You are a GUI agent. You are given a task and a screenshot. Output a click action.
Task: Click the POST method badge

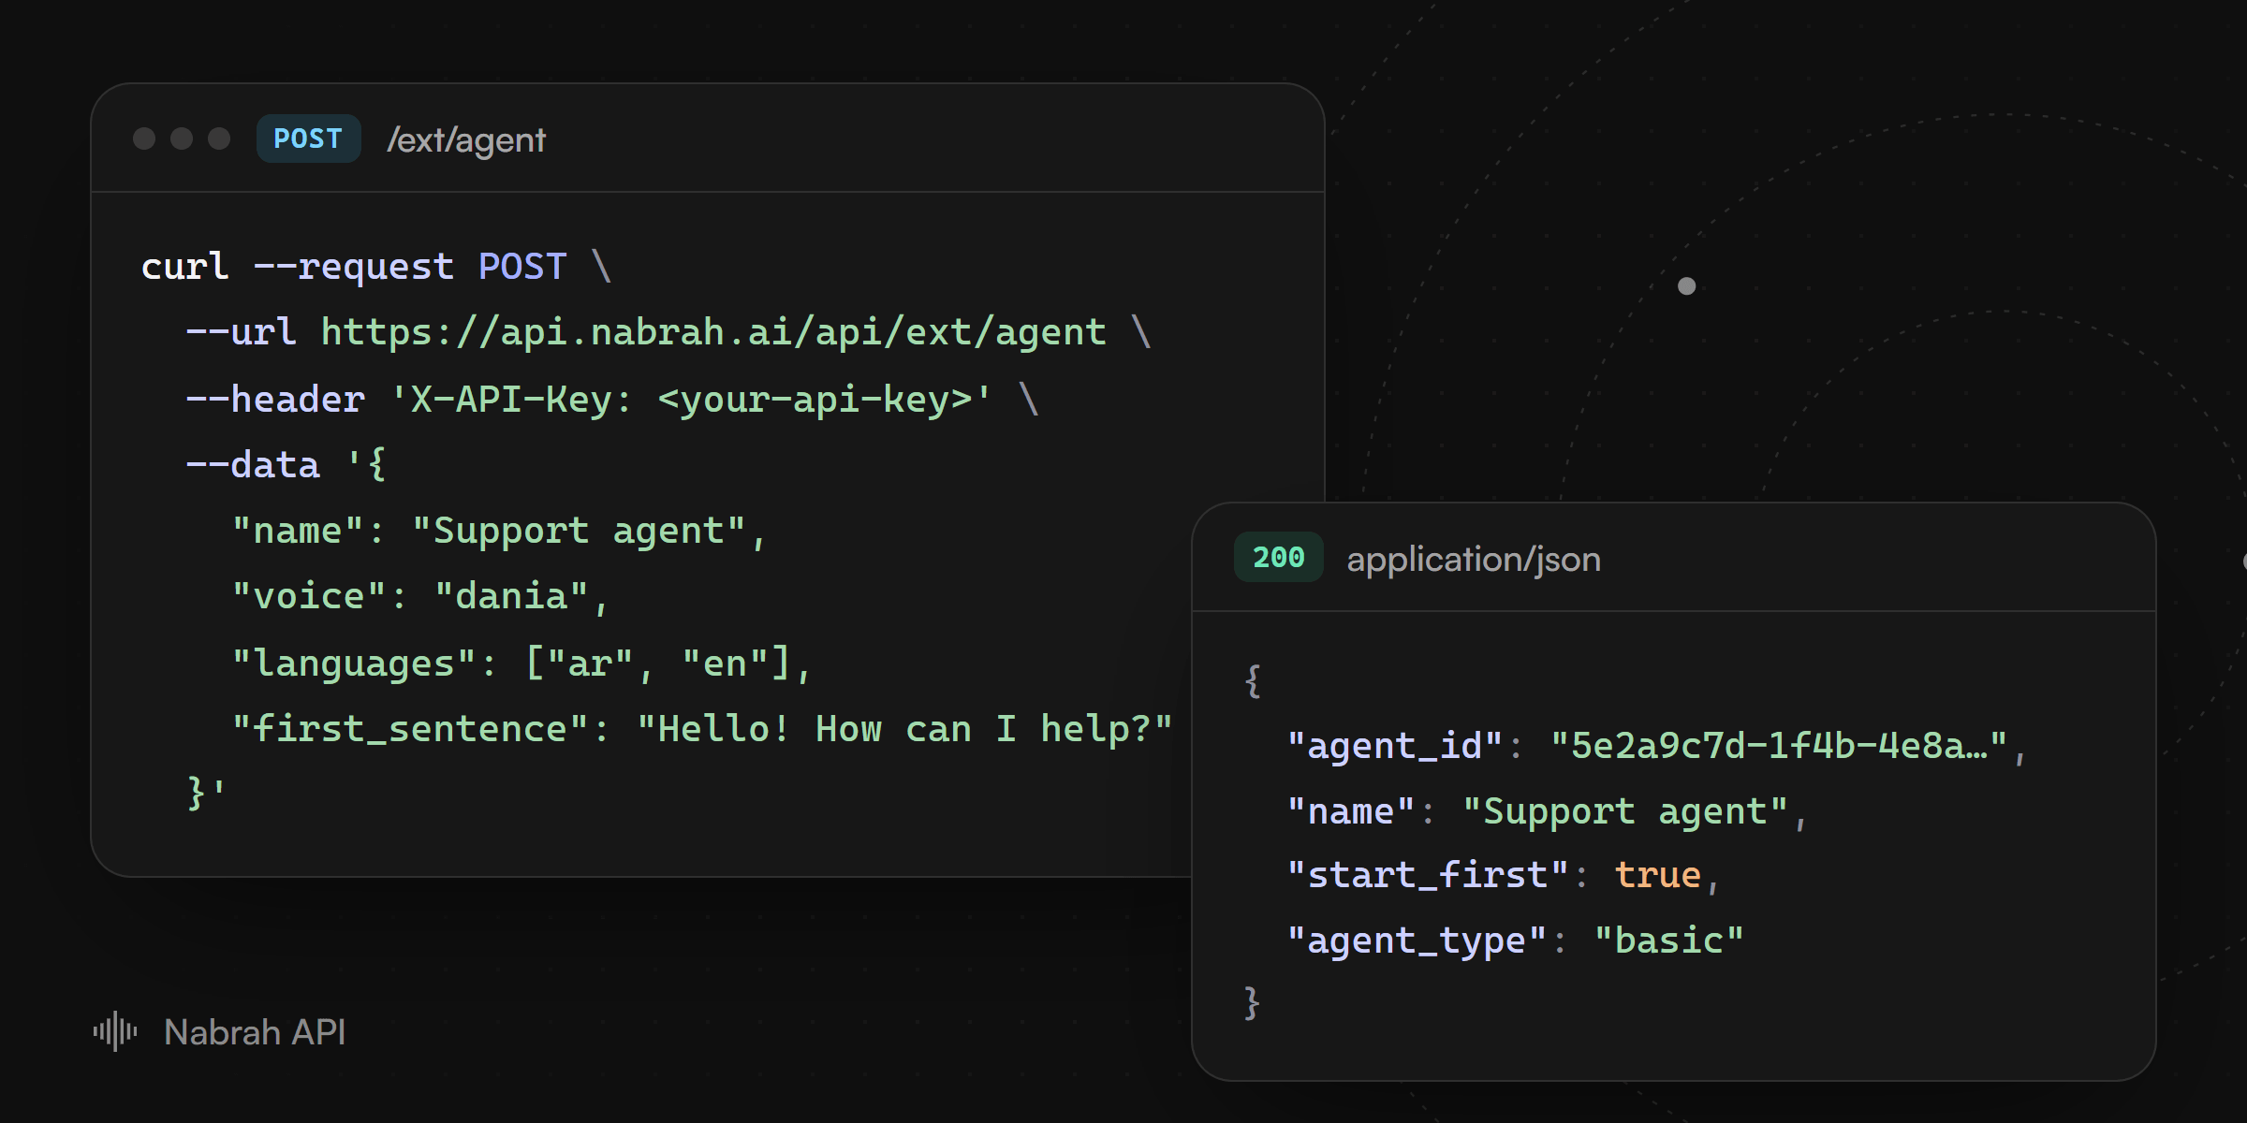click(308, 139)
